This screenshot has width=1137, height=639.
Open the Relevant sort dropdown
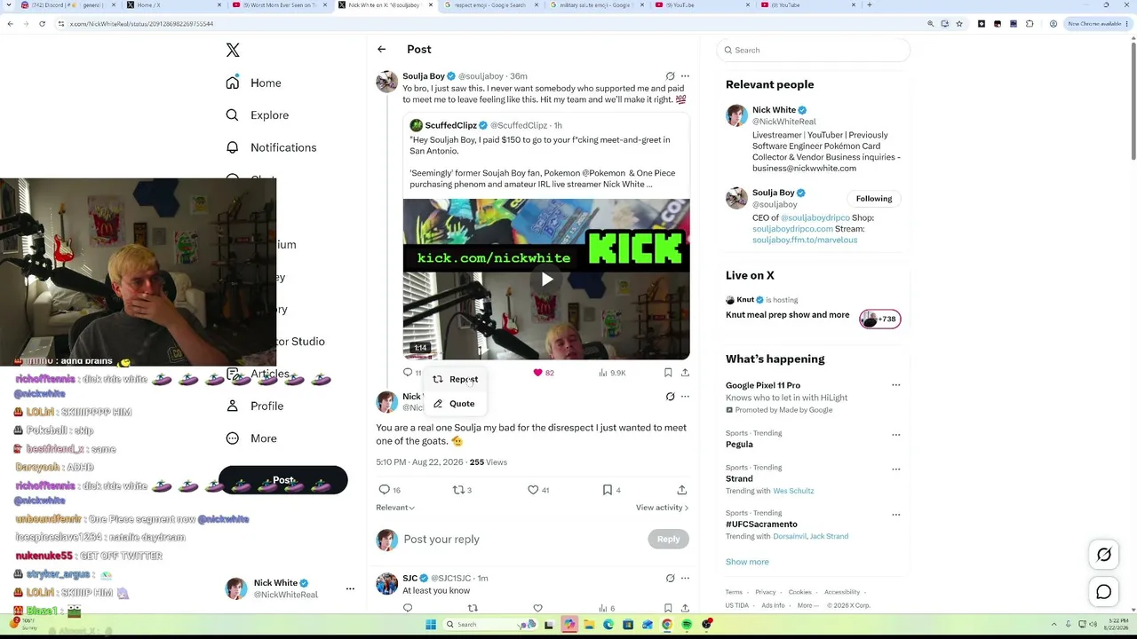[395, 508]
